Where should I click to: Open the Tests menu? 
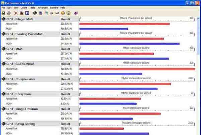click(x=32, y=8)
